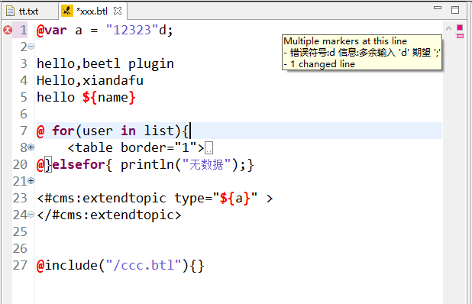Click the tt.txt file icon
Viewport: 472px width, 304px height.
coord(10,11)
